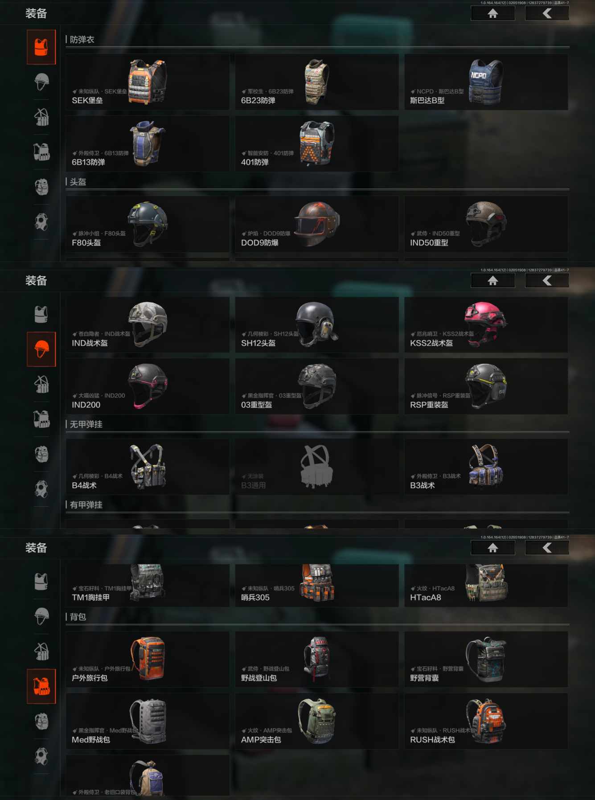Select the 6B13防弹 vest card

tap(148, 144)
